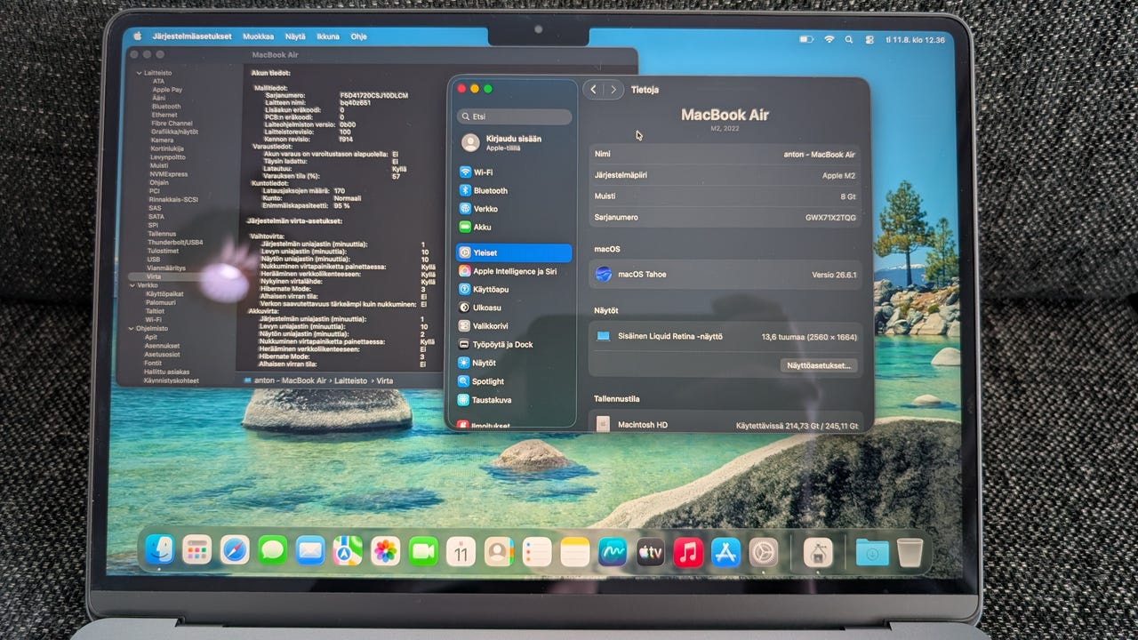The height and width of the screenshot is (640, 1138).
Task: Open the Trash in the Dock
Action: pos(910,553)
